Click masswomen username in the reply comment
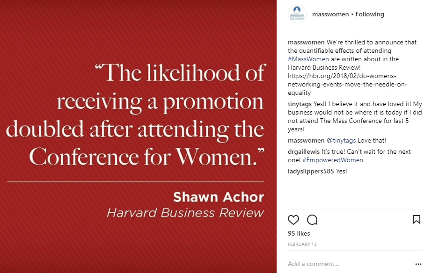 coord(306,140)
